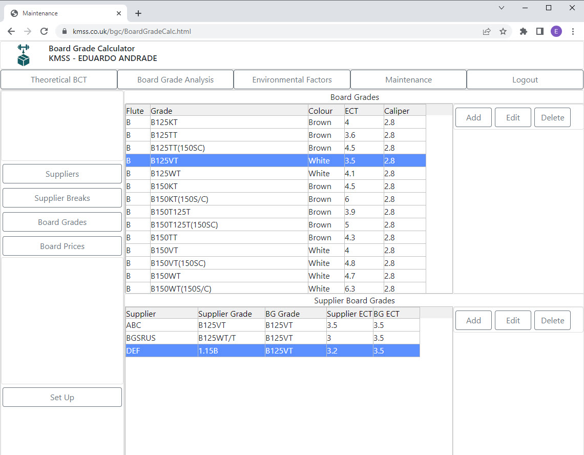This screenshot has height=455, width=584.
Task: Open the Board Grades sidebar button
Action: [x=62, y=222]
